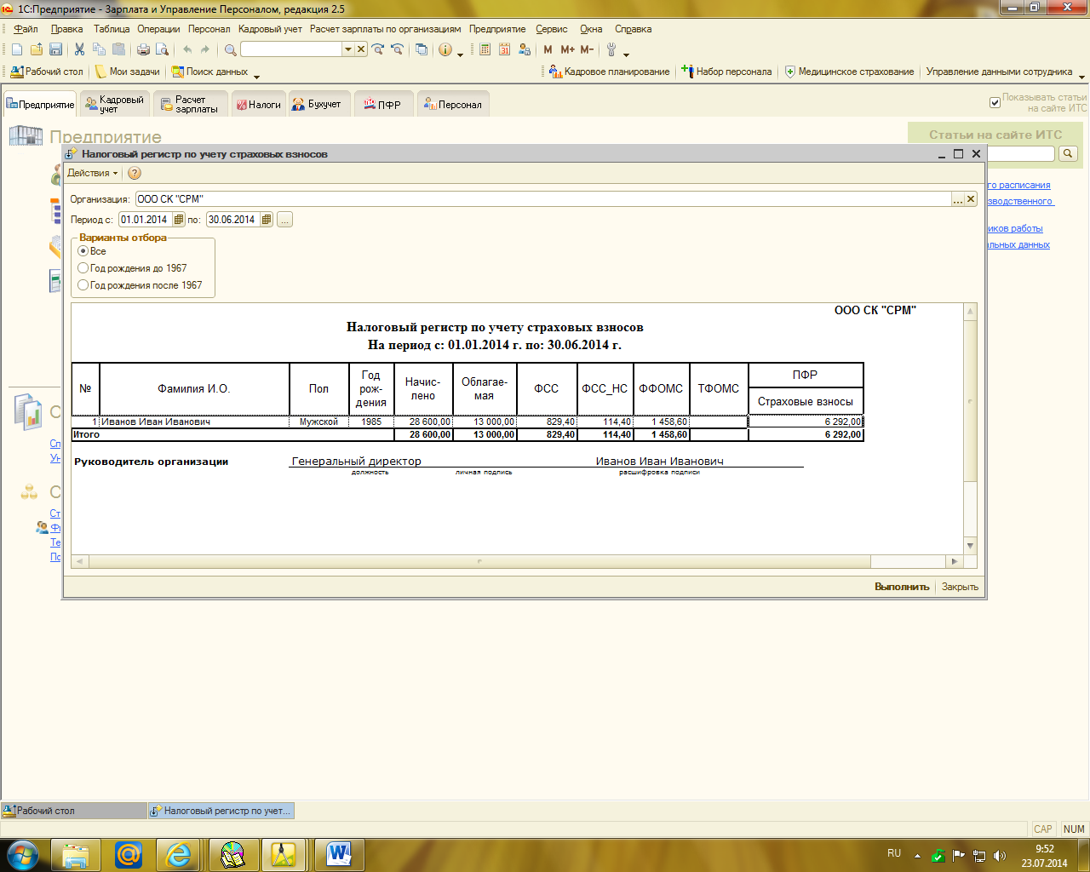Open the calendar icon in toolbar
This screenshot has width=1090, height=872.
pyautogui.click(x=504, y=49)
